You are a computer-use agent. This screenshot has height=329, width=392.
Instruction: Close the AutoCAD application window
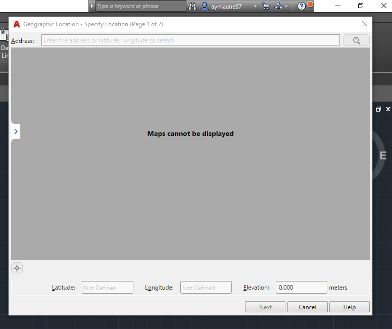384,6
